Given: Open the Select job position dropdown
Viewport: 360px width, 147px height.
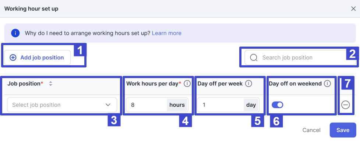Looking at the screenshot, I should click(x=62, y=105).
